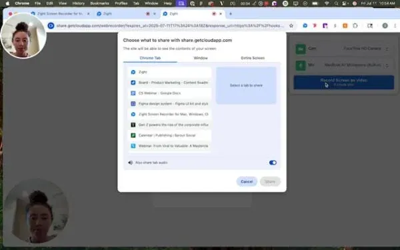
Task: Open the Bookmarks menu
Action: 99,3
